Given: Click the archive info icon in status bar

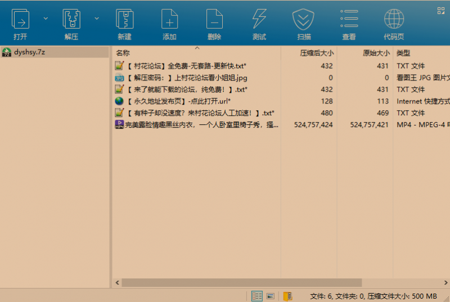Looking at the screenshot, I should 287,296.
